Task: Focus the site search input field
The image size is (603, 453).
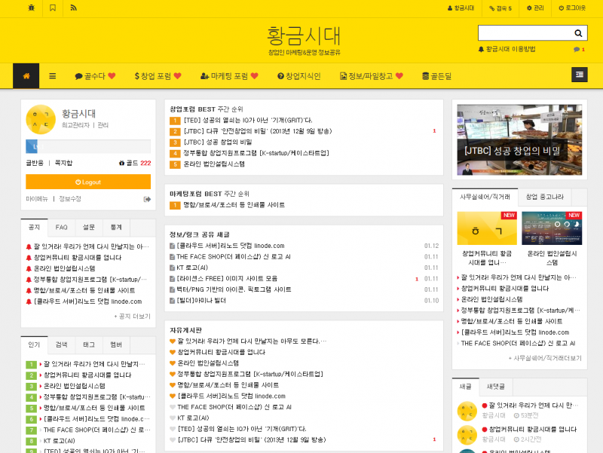Action: (525, 33)
